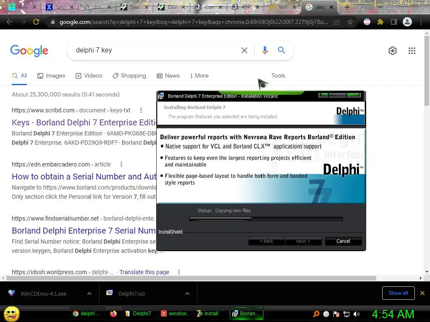The image size is (430, 322).
Task: Click the Chrome address bar URL
Action: pyautogui.click(x=194, y=22)
